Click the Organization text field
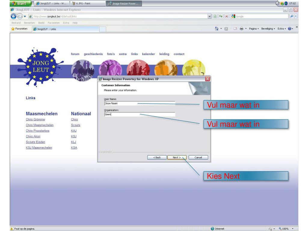 (140, 114)
